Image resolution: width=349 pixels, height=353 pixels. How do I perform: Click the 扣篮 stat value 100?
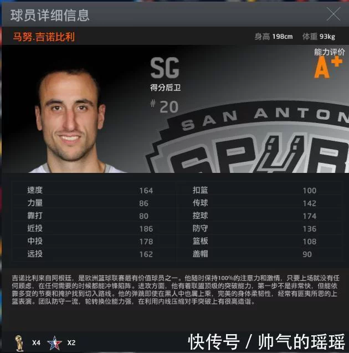[x=310, y=191]
